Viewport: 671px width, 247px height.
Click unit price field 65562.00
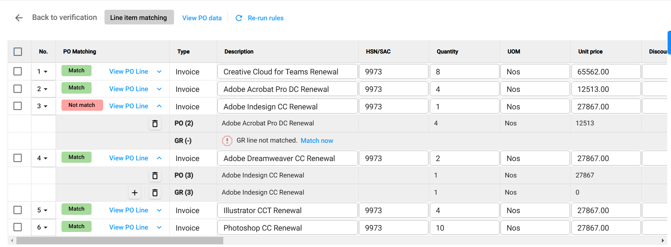click(x=606, y=72)
